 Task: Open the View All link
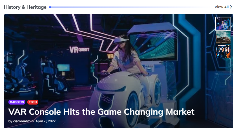(x=223, y=7)
